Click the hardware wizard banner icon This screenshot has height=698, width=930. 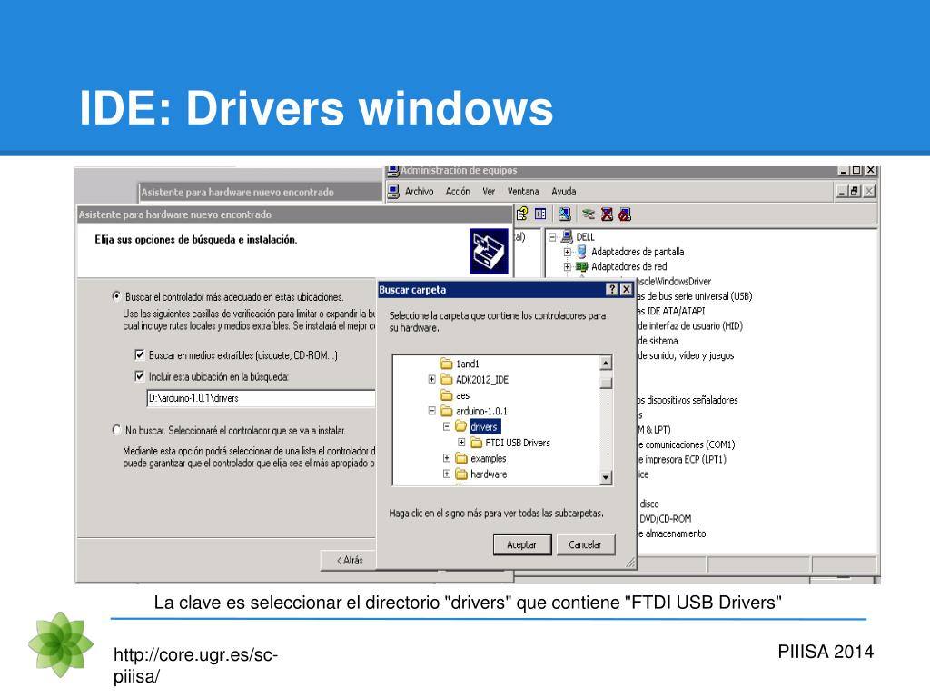coord(490,251)
